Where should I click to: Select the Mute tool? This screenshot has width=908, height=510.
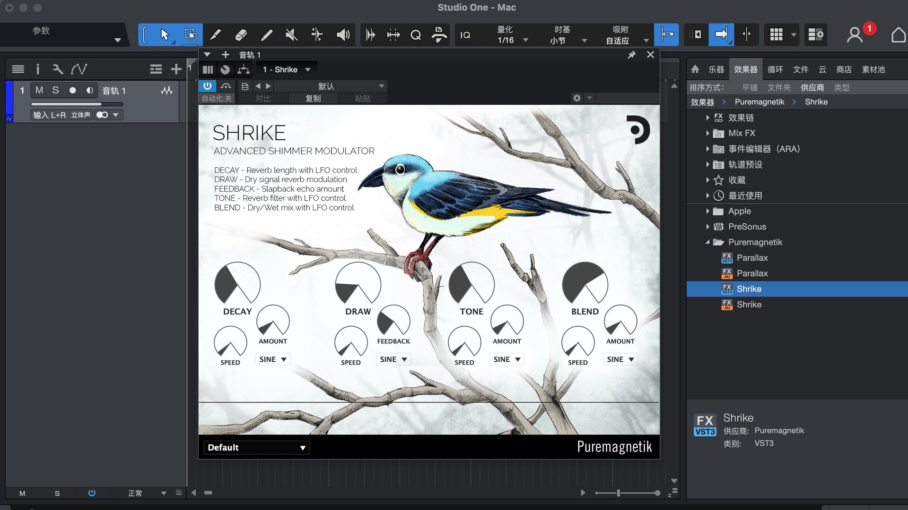[292, 35]
